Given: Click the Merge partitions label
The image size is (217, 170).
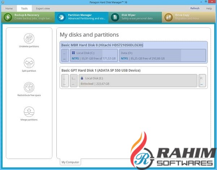Looking at the screenshot, I should coord(29,120).
